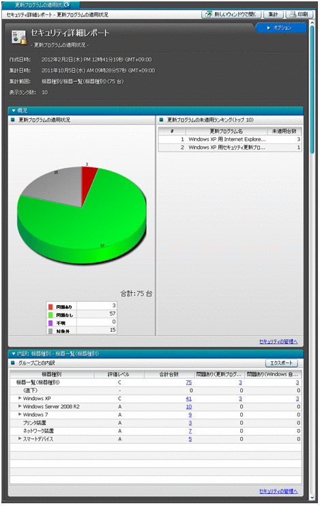
Task: Click the 集計日時 value 2011年10月5日
Action: [x=98, y=70]
